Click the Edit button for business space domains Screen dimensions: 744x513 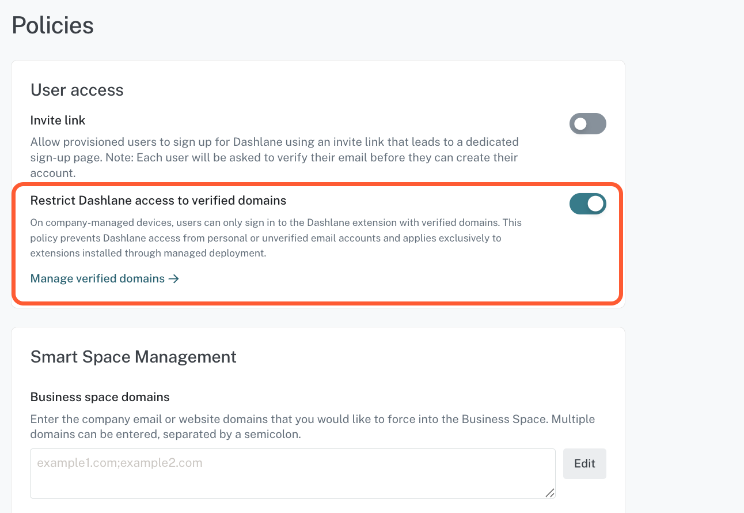[584, 463]
